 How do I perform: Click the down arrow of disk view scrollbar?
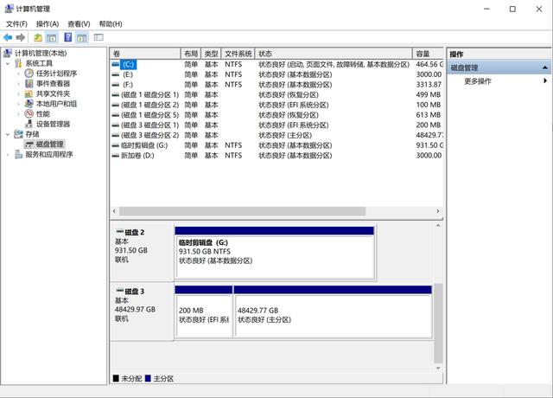click(438, 368)
